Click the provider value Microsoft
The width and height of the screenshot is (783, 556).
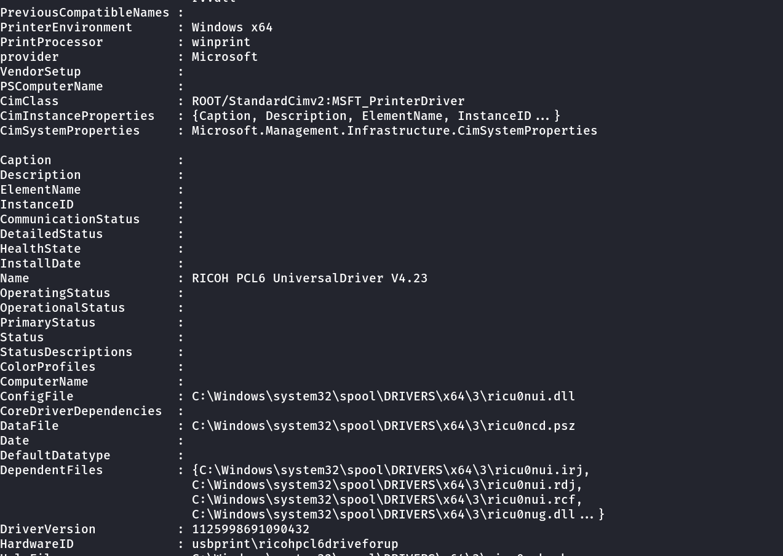(225, 57)
